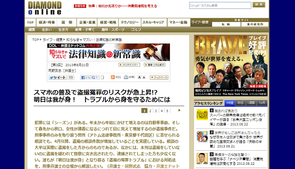Open the 著者・コラム紹介 author intro

(155, 65)
